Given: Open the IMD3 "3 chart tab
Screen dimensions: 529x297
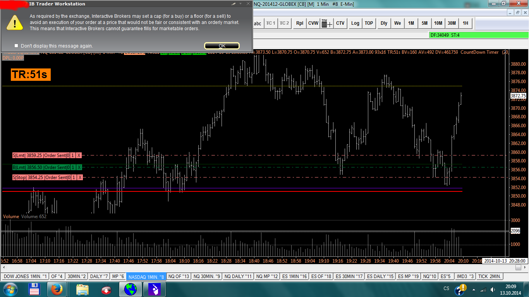Looking at the screenshot, I should tap(465, 277).
